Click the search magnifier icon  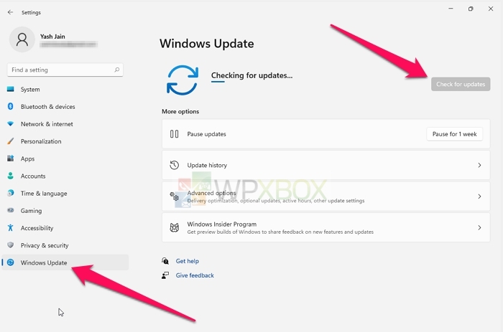click(116, 70)
